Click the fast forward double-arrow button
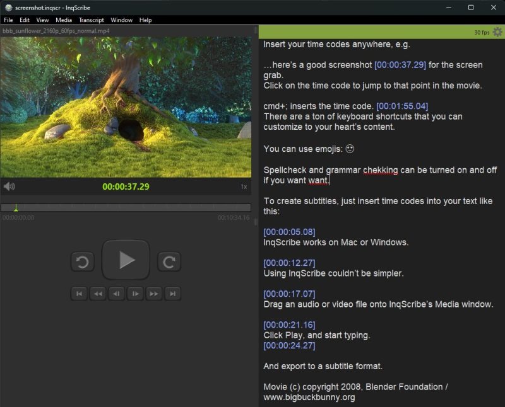This screenshot has width=505, height=407. pos(153,293)
